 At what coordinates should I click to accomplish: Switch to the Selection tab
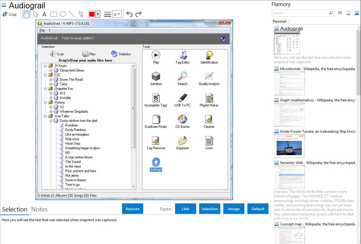click(x=15, y=209)
